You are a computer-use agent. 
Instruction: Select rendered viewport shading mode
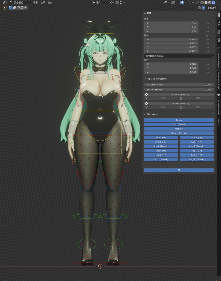point(214,2)
